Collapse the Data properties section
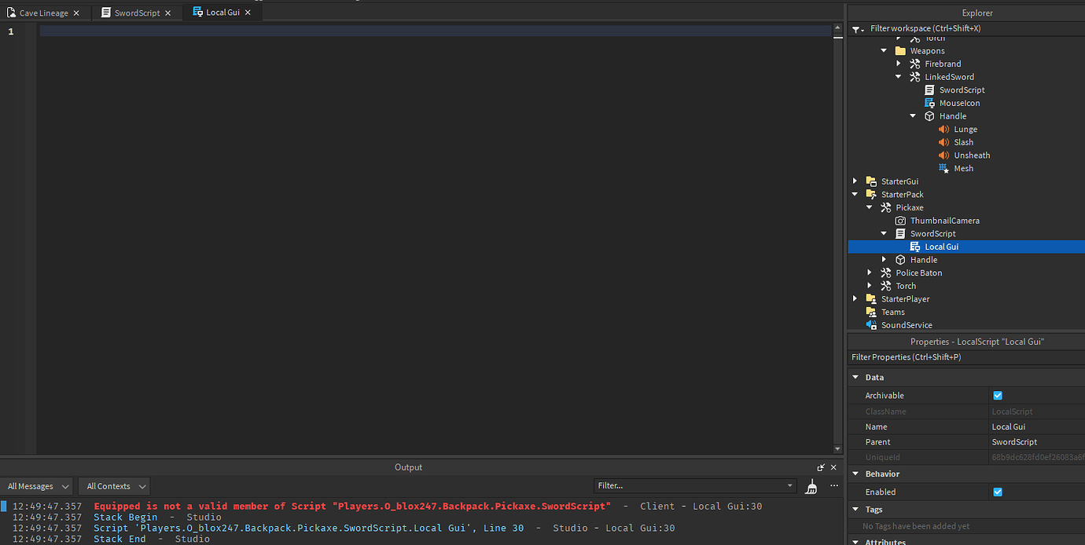The width and height of the screenshot is (1085, 545). [x=855, y=378]
